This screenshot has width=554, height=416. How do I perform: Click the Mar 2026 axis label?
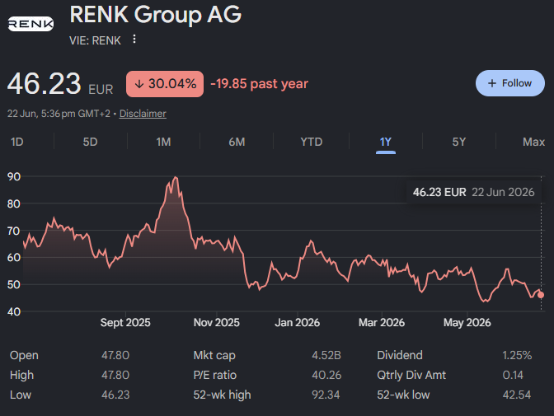[382, 322]
